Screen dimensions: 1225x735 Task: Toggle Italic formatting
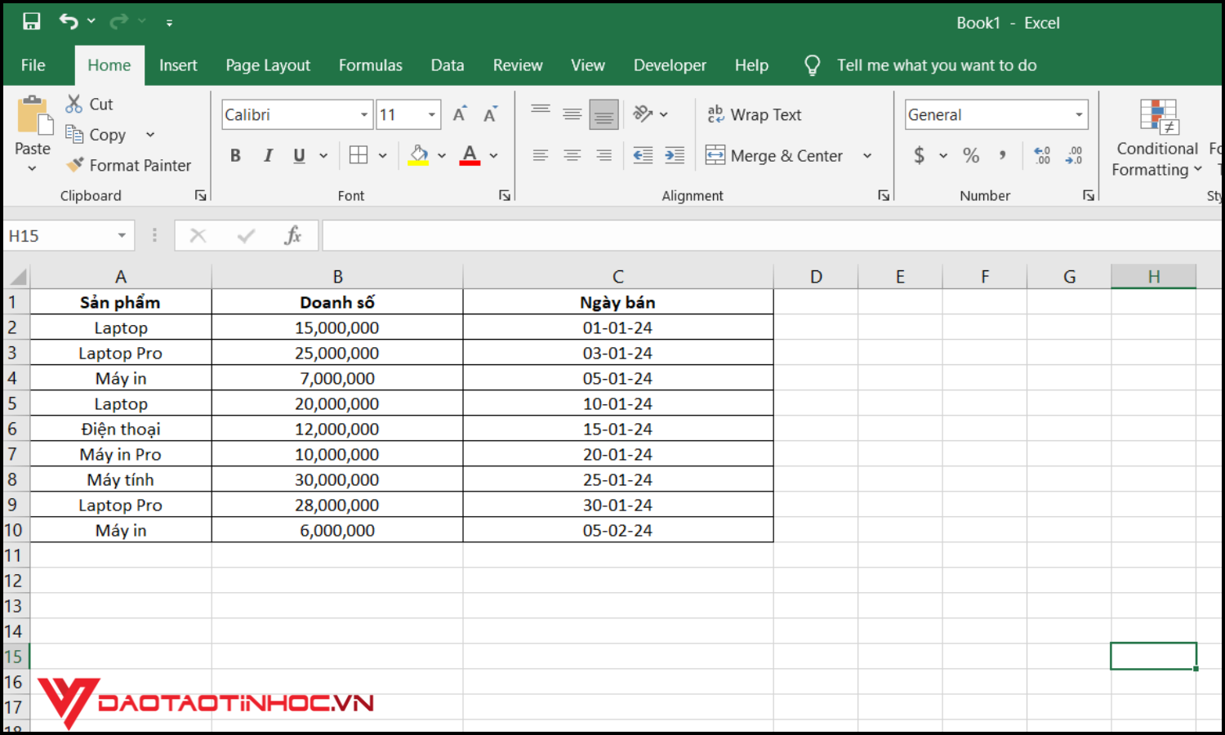(268, 155)
